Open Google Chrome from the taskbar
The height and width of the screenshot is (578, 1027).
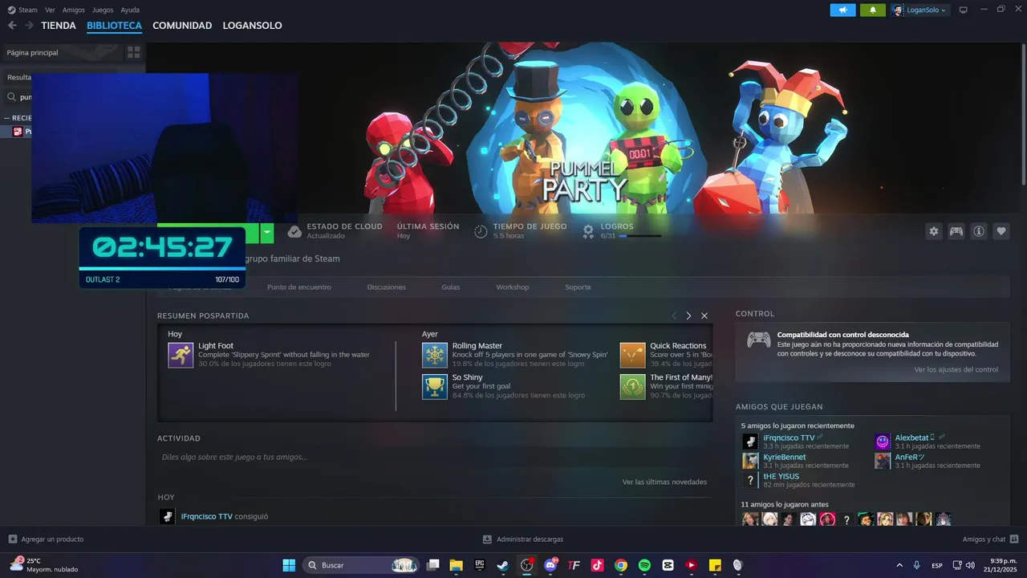tap(621, 565)
